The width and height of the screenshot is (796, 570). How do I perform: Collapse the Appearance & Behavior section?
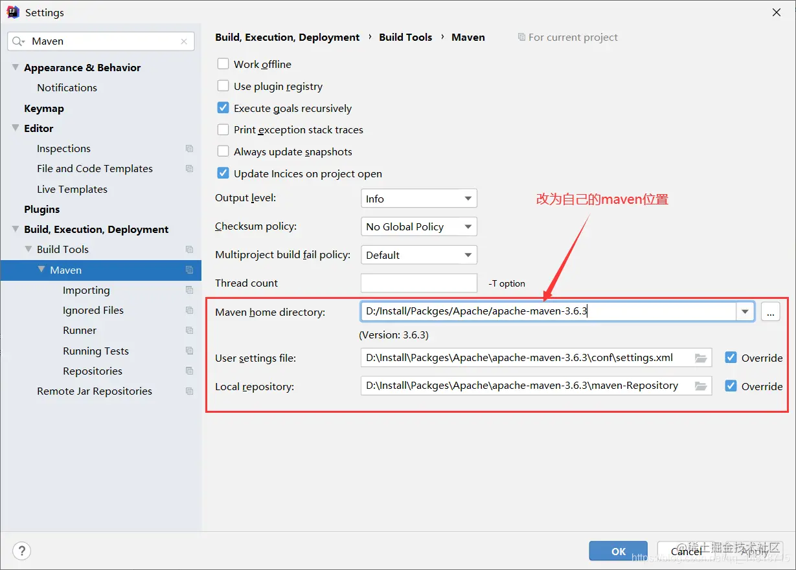(16, 67)
